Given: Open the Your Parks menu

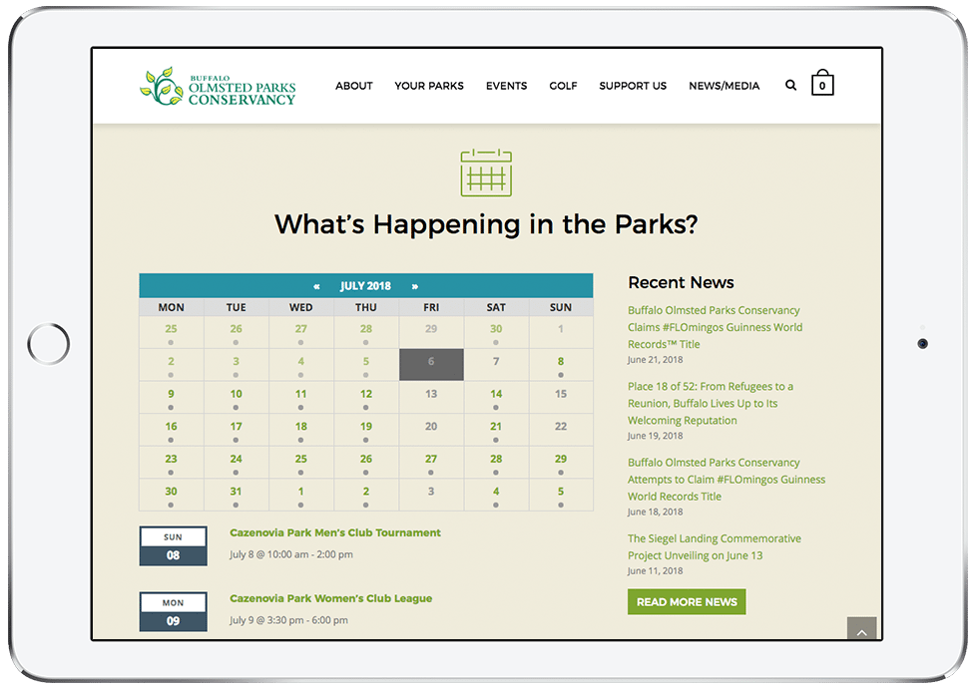Looking at the screenshot, I should (x=429, y=86).
